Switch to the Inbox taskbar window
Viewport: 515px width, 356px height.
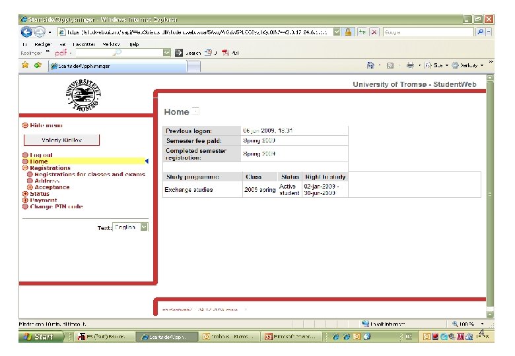click(x=228, y=337)
